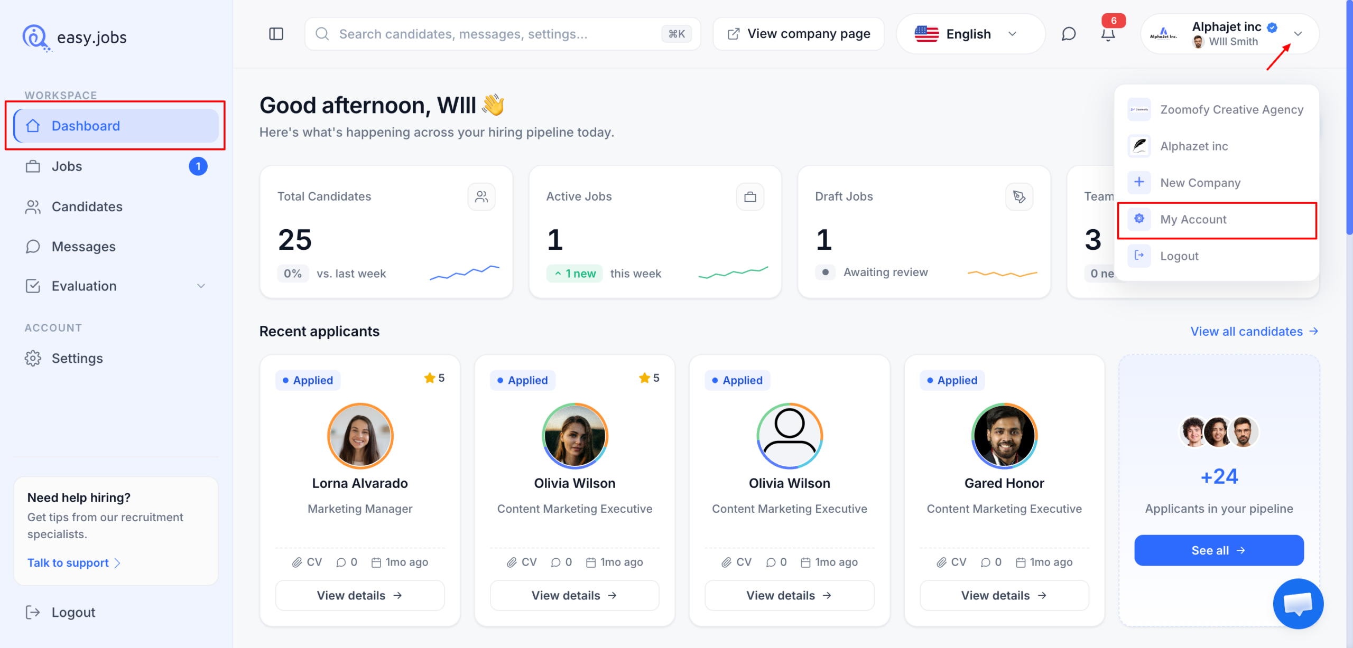Open the messages chat bubble icon in header
1353x648 pixels.
[x=1069, y=34]
